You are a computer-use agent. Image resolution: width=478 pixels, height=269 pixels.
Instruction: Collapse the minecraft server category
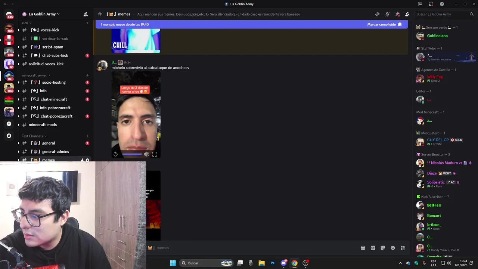[x=36, y=75]
